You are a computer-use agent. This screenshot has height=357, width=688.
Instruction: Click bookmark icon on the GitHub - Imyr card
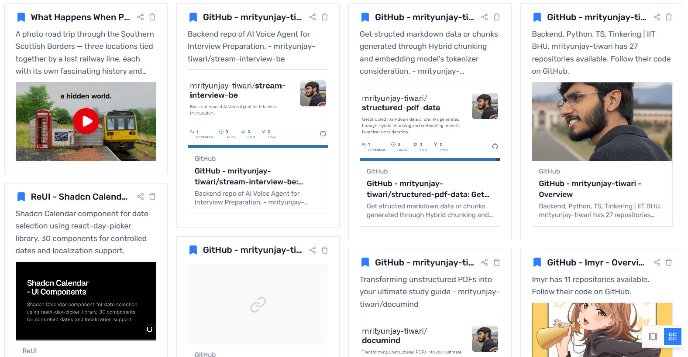(x=537, y=263)
